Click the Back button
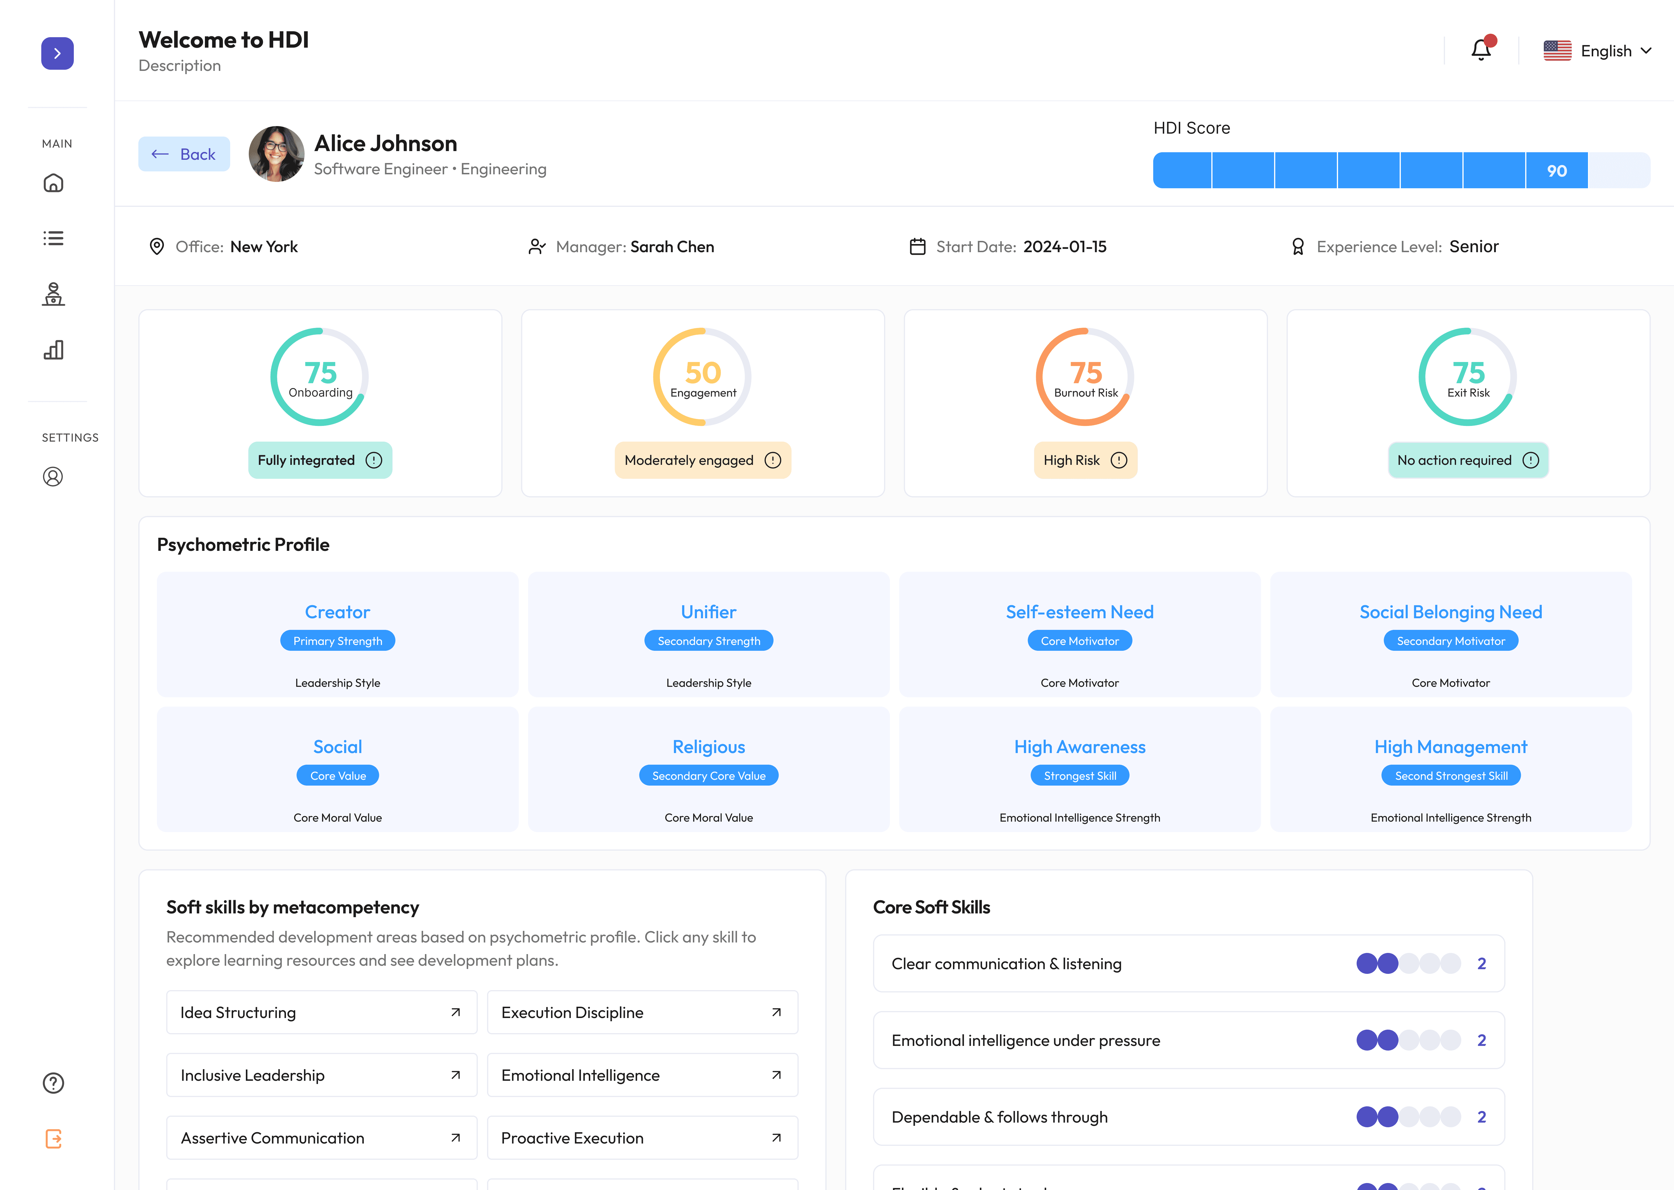Viewport: 1674px width, 1190px height. pyautogui.click(x=184, y=154)
